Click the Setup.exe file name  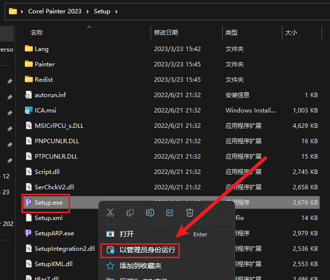pyautogui.click(x=49, y=203)
